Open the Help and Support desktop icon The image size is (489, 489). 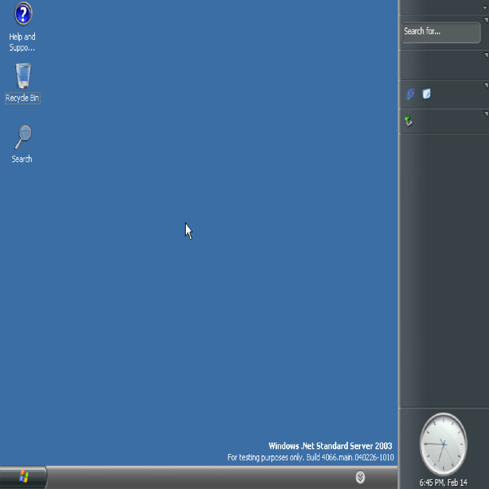point(23,14)
